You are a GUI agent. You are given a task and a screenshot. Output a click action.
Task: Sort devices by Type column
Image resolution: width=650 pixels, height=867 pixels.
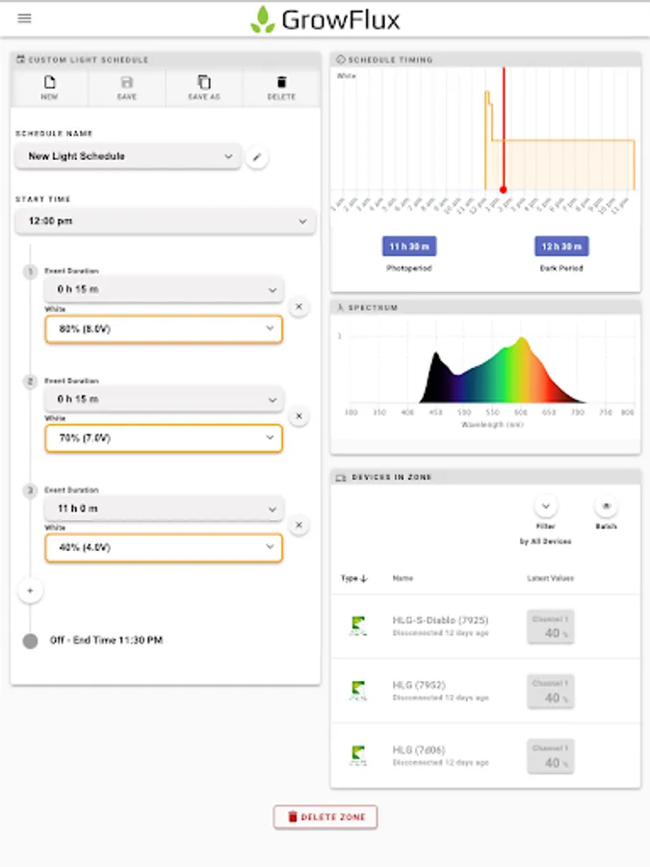tap(353, 578)
